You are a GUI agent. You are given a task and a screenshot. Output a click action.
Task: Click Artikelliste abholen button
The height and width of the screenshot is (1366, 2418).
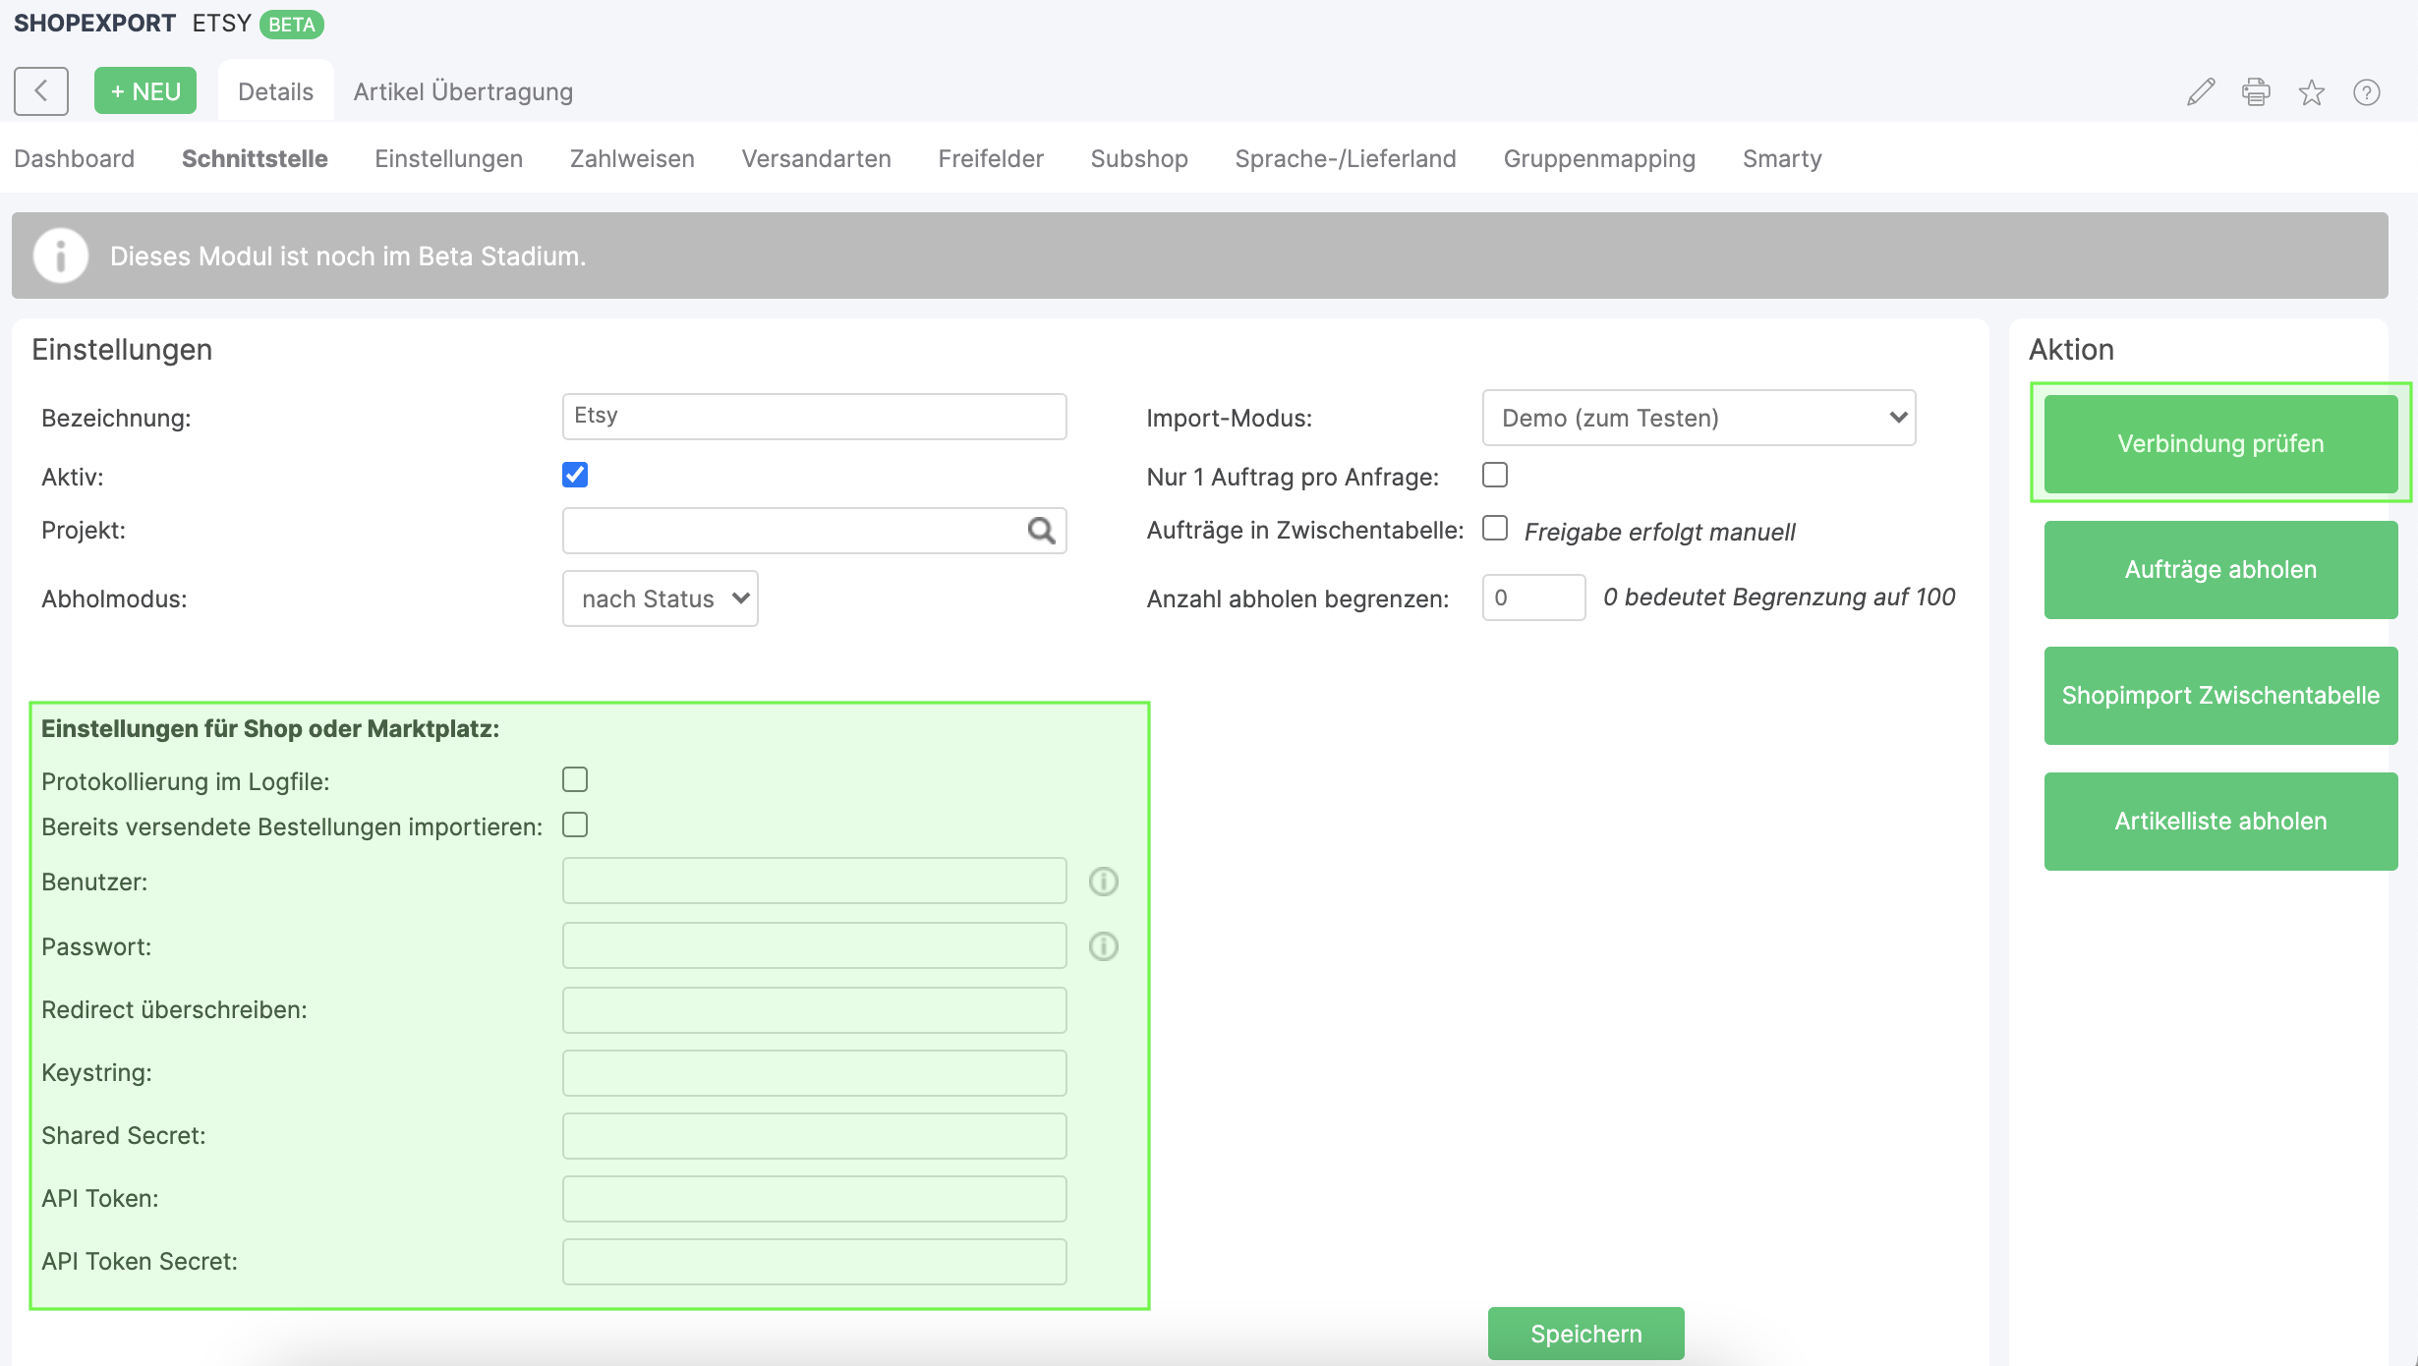(2221, 821)
